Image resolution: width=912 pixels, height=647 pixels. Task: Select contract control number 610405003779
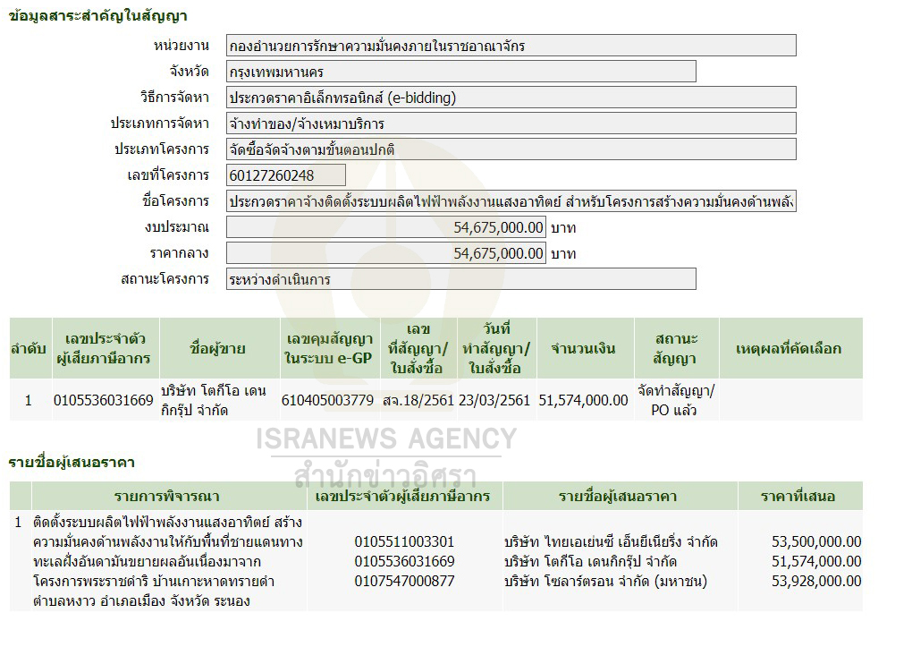click(x=328, y=400)
